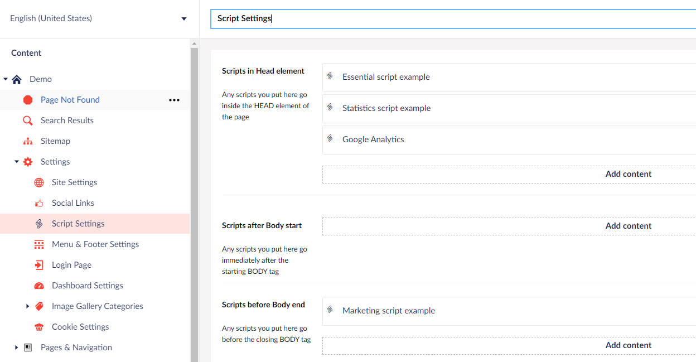The width and height of the screenshot is (696, 362).
Task: Click the cupcake icon for Cookie Settings
Action: [x=39, y=327]
